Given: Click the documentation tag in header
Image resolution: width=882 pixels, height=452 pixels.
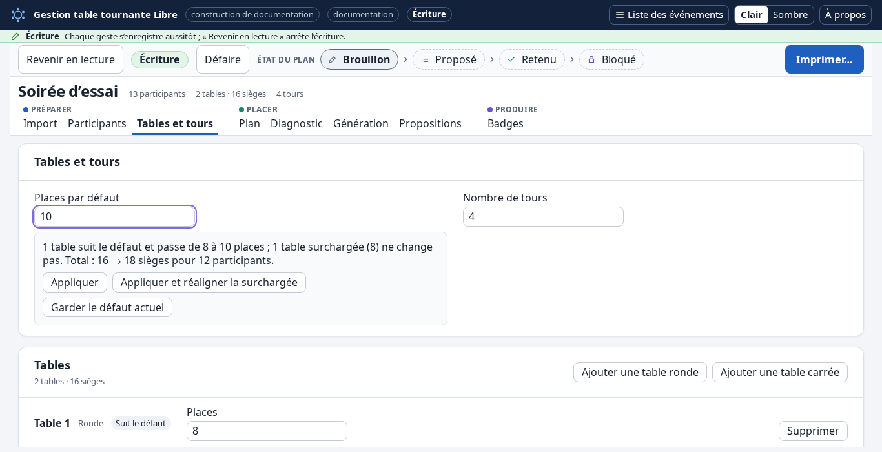Looking at the screenshot, I should 363,14.
